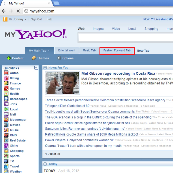173x173 pixels.
Task: Open the Hi, Johnny account dropdown
Action: coord(18,19)
